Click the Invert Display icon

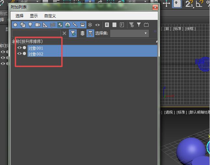(122, 25)
